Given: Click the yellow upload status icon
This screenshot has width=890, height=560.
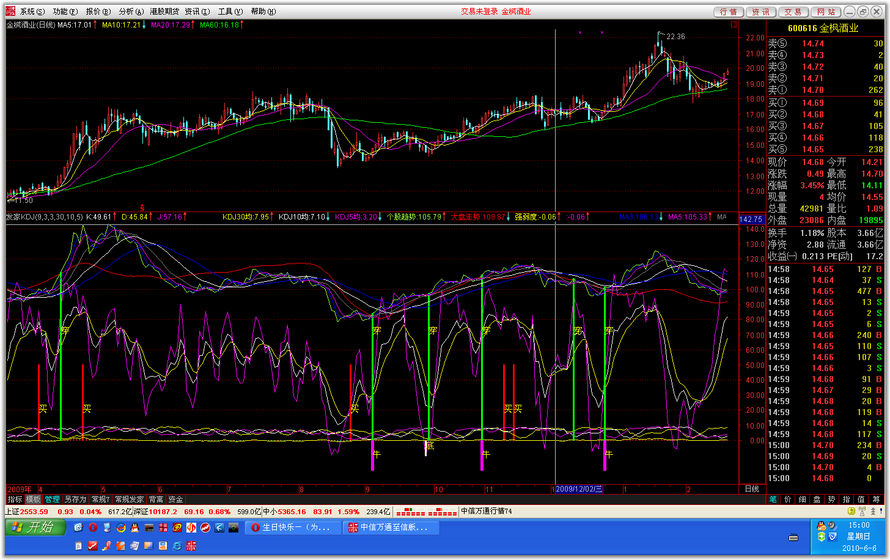Looking at the screenshot, I should tap(851, 512).
